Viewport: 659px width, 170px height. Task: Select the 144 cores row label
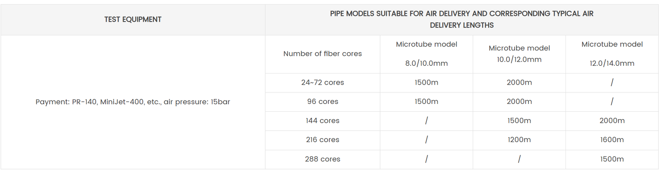322,121
